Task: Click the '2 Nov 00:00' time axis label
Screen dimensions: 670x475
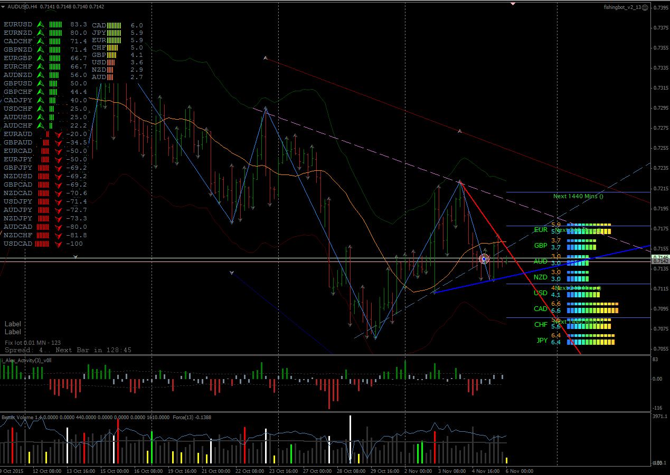Action: [418, 471]
